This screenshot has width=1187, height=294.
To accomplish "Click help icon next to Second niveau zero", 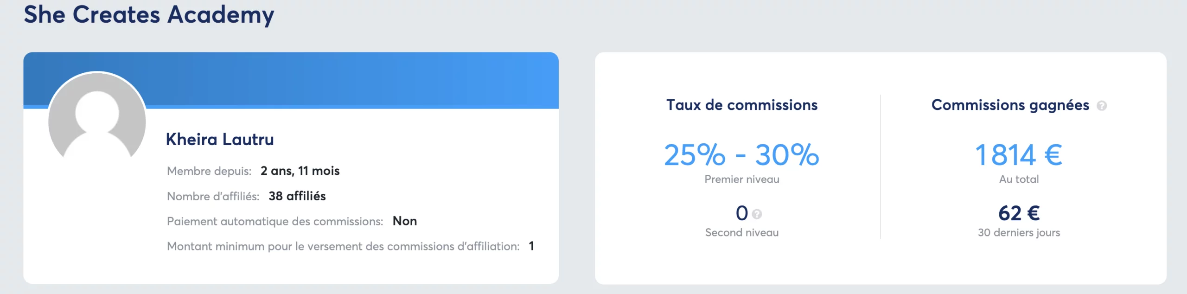I will pos(757,214).
